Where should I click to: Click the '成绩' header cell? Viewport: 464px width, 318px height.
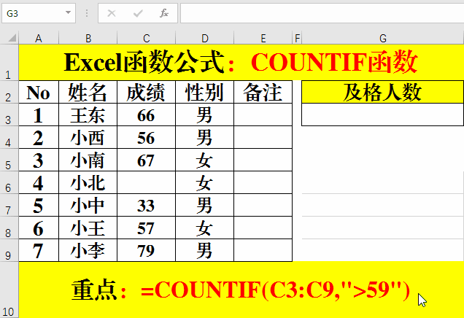146,92
